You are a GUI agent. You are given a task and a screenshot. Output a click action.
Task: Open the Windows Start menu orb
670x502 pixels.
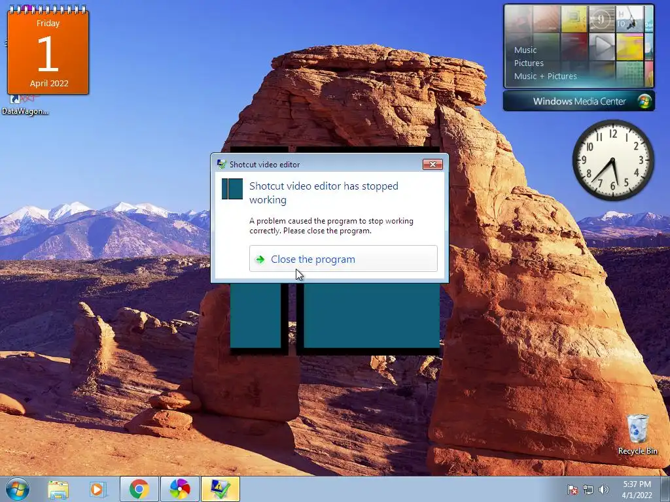(18, 489)
